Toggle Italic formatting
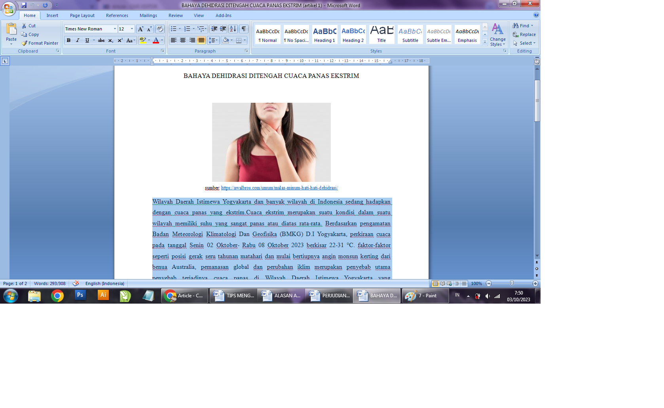 coord(78,40)
